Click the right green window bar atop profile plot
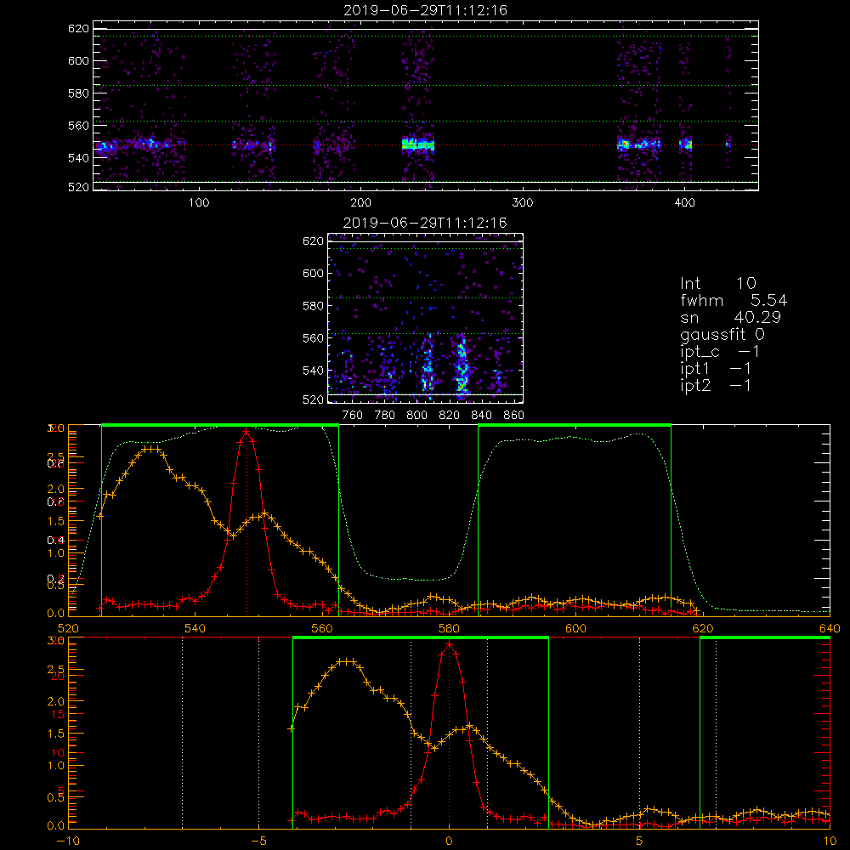Image resolution: width=850 pixels, height=850 pixels. tap(575, 426)
